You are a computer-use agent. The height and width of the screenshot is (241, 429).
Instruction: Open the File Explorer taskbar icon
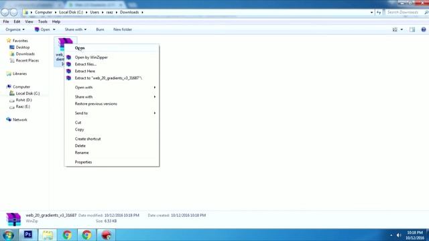[48, 235]
